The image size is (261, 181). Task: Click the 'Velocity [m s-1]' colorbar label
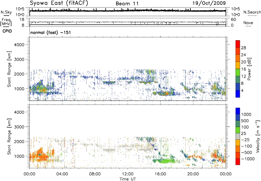pyautogui.click(x=258, y=136)
